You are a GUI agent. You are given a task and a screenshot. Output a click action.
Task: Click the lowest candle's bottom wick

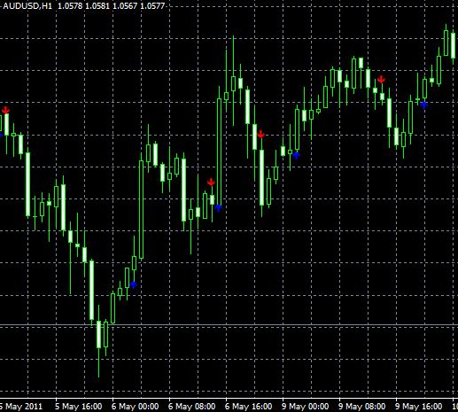[98, 362]
